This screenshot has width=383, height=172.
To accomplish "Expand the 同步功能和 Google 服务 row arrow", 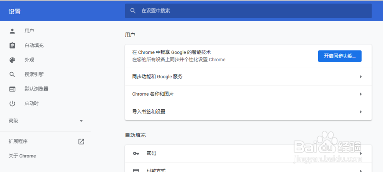I will [x=361, y=77].
